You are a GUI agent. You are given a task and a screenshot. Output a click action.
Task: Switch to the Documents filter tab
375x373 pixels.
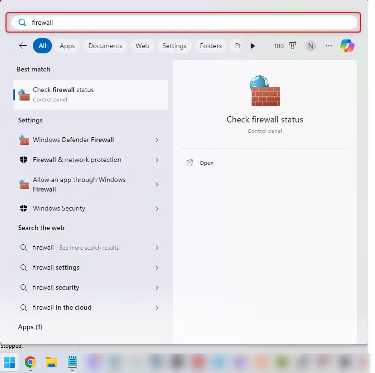[105, 46]
